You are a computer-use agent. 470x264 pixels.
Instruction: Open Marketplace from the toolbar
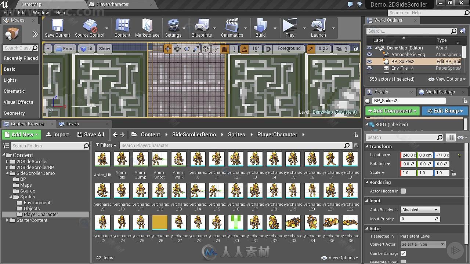(147, 29)
